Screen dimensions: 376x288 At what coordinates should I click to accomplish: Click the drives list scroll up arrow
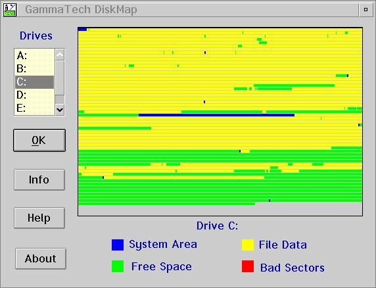(x=60, y=55)
